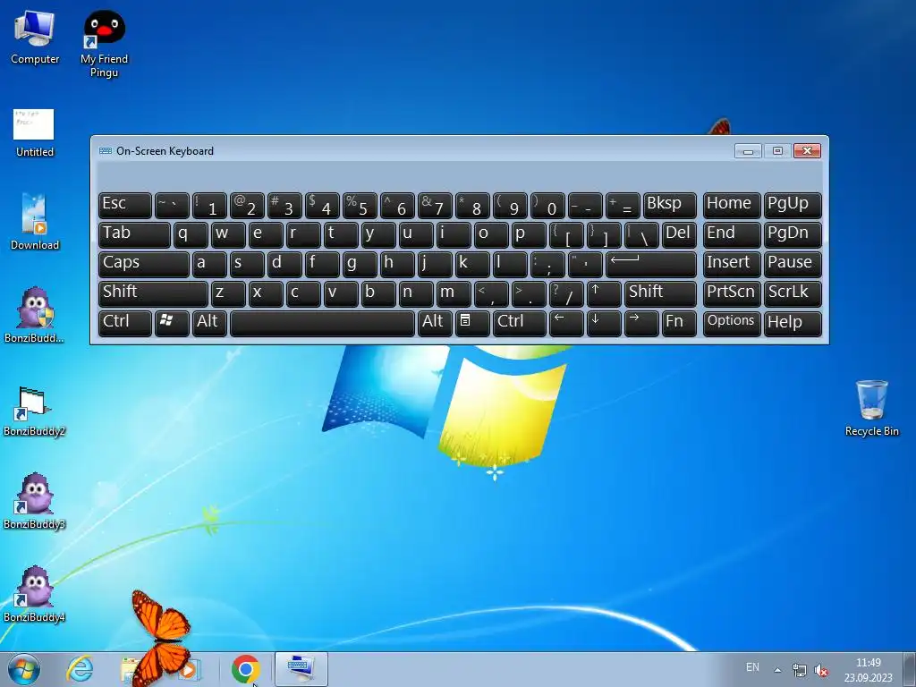Click the down arrow key

pyautogui.click(x=604, y=324)
